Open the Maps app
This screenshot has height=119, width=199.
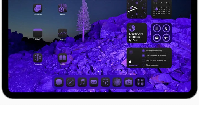pyautogui.click(x=62, y=8)
